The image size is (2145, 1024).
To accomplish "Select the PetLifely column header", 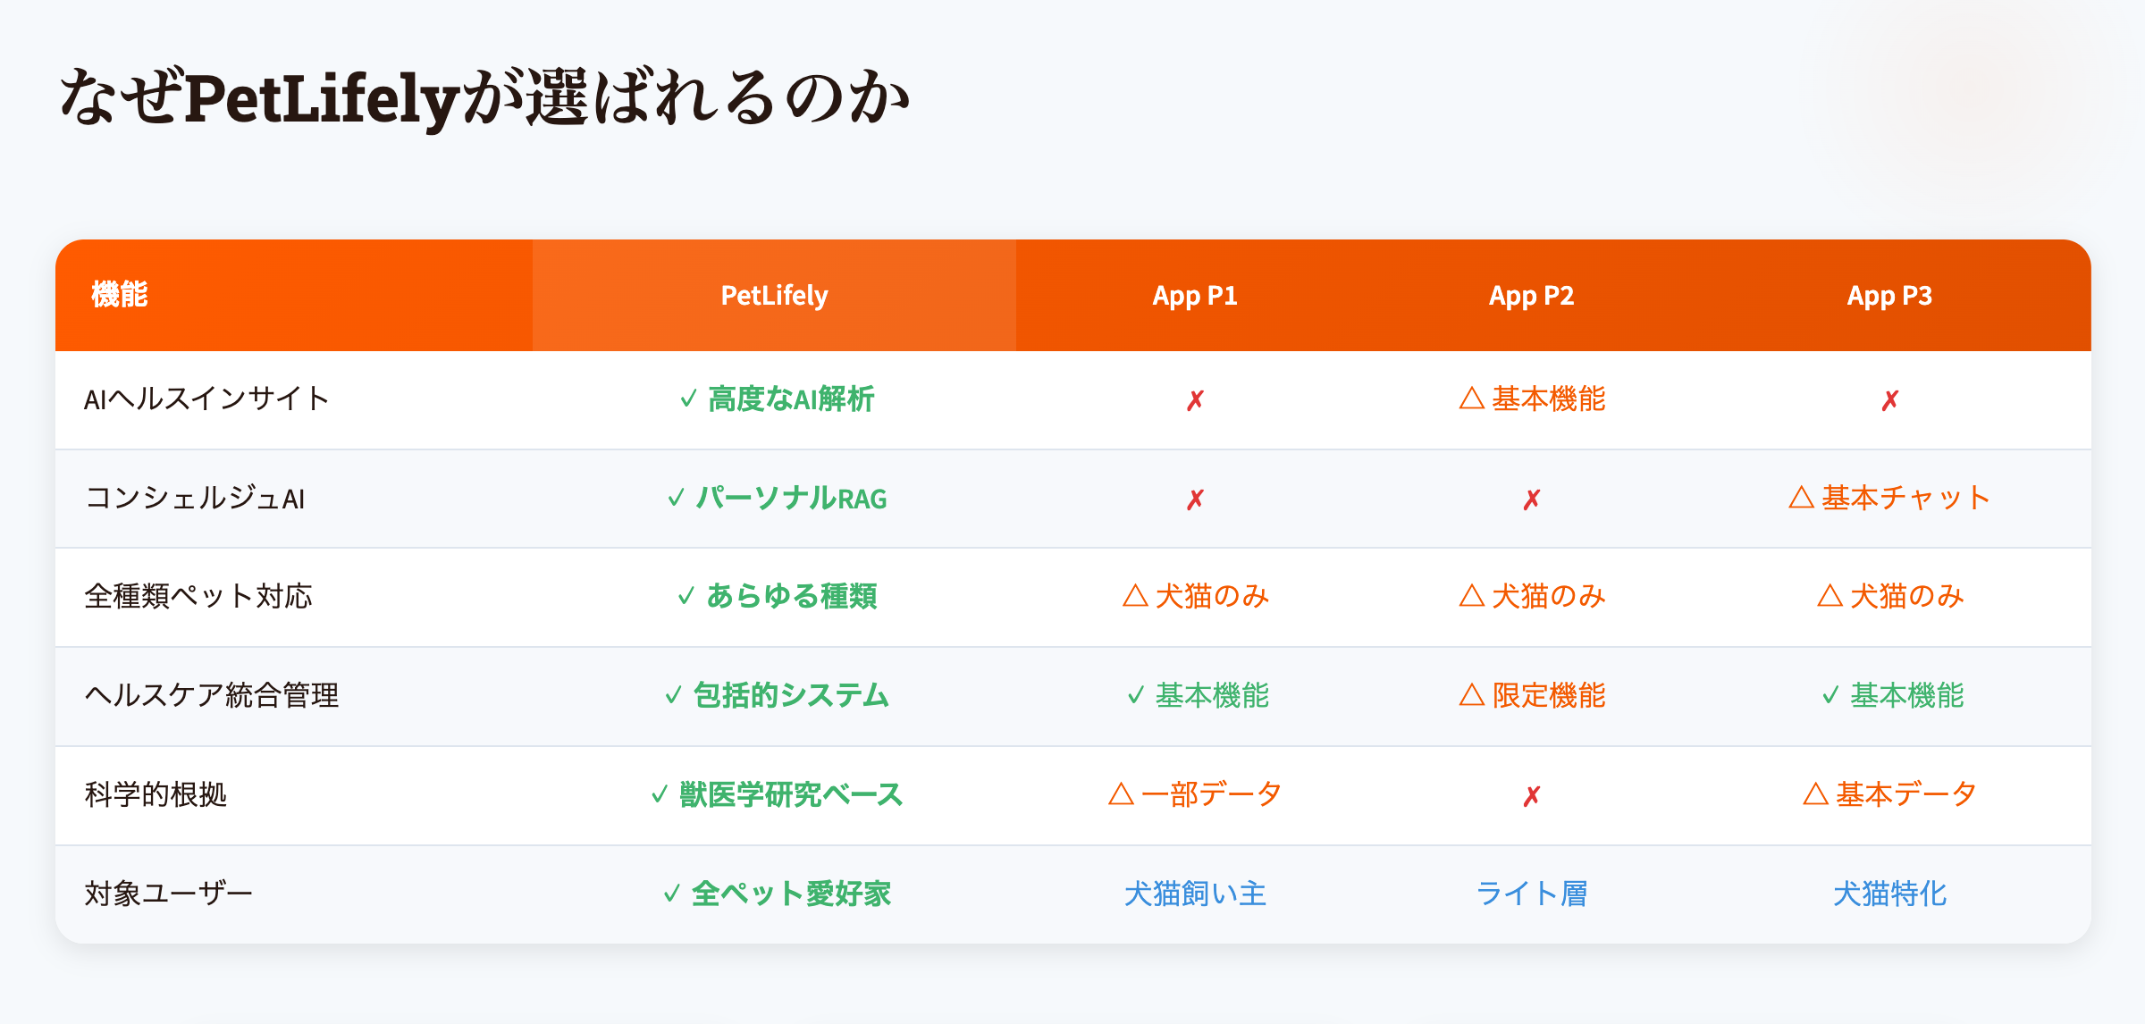I will click(x=774, y=296).
